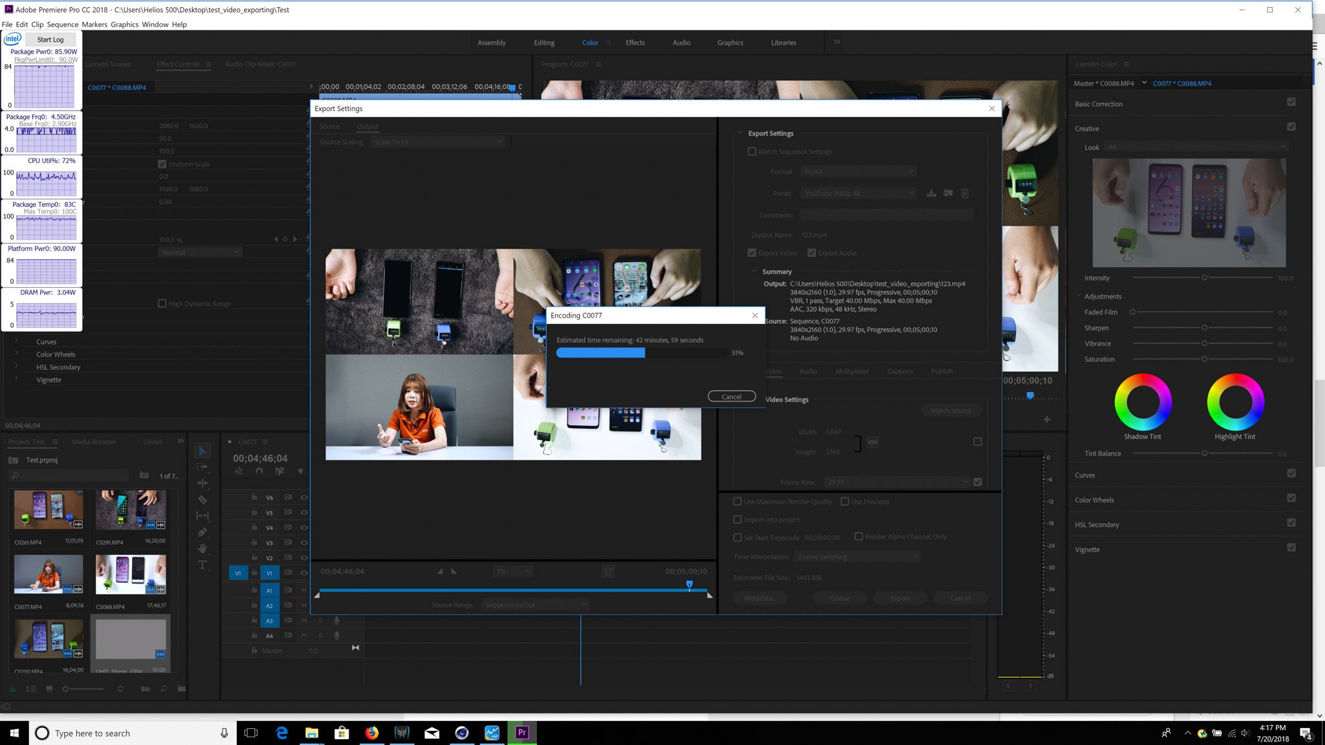This screenshot has width=1325, height=745.
Task: Toggle Match Sequence Settings checkbox
Action: [x=752, y=151]
